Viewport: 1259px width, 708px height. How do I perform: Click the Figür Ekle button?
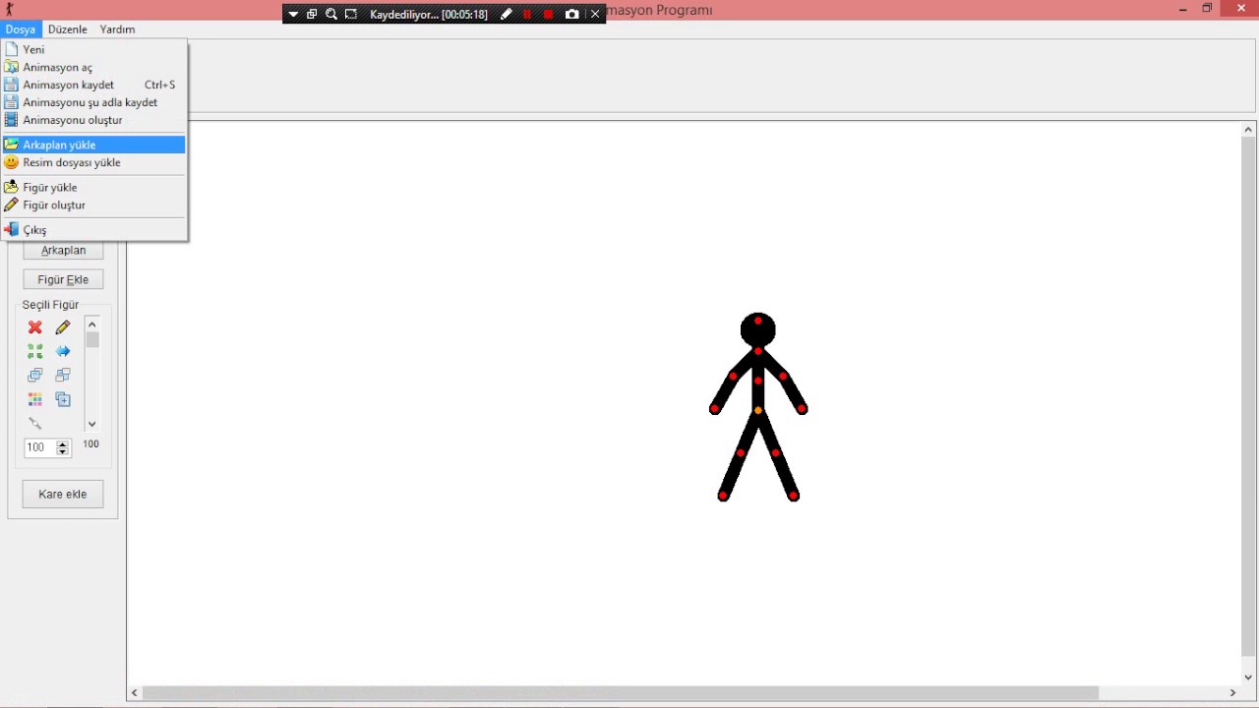pos(63,279)
